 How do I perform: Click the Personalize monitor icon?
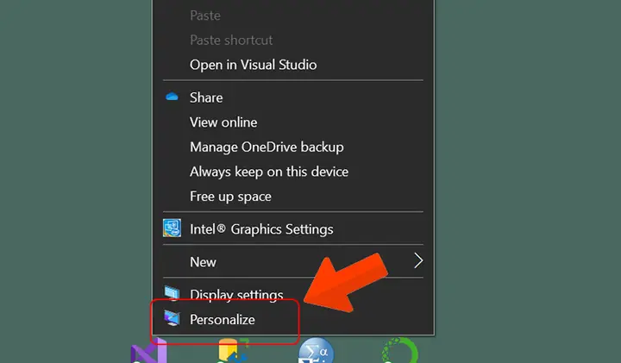pos(172,318)
